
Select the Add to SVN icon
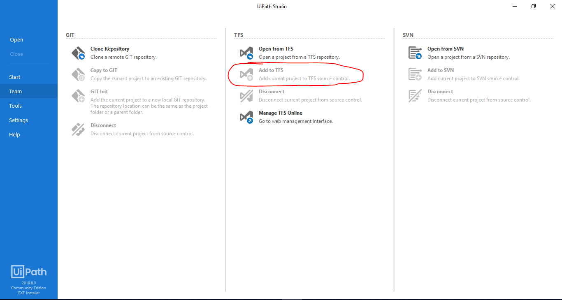pyautogui.click(x=415, y=74)
